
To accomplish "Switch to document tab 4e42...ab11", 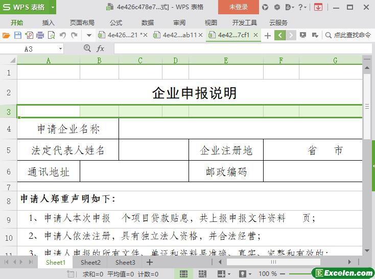I will (177, 35).
